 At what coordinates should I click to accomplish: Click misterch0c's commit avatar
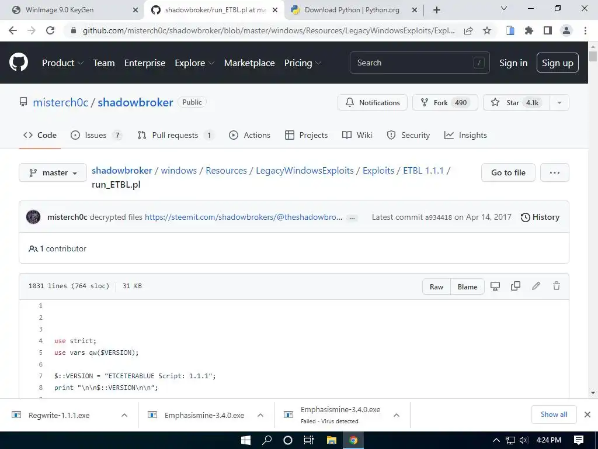[x=33, y=217]
